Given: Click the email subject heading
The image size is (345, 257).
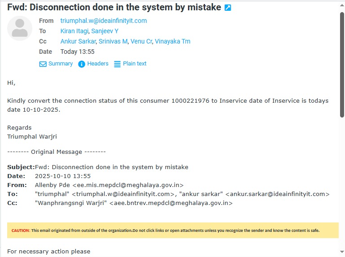Looking at the screenshot, I should (x=114, y=7).
